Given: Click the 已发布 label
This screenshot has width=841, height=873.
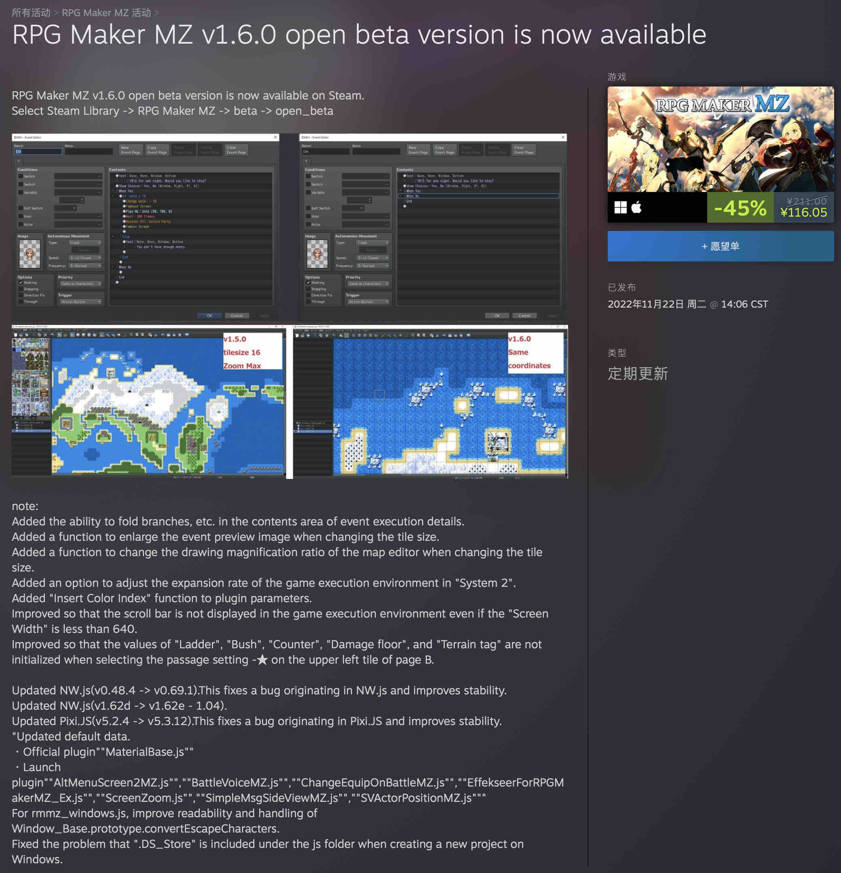Looking at the screenshot, I should coord(622,287).
